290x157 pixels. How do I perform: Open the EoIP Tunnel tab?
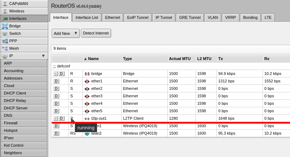tap(138, 17)
